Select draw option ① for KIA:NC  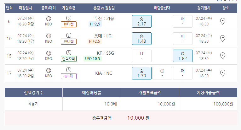162,73
